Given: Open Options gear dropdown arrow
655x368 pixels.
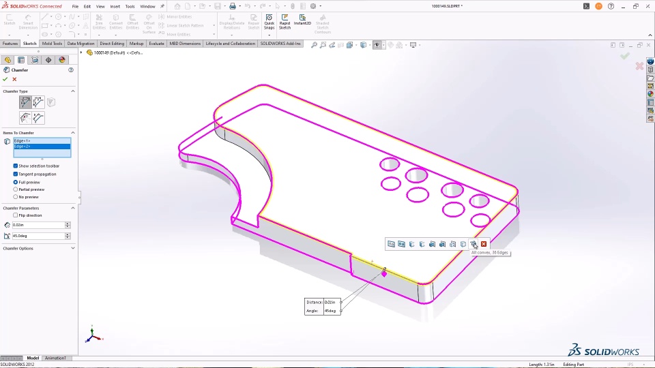Looking at the screenshot, I should point(321,6).
